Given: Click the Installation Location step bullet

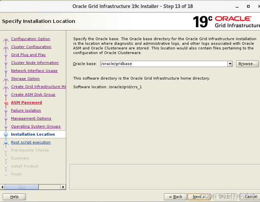Looking at the screenshot, I should click(x=6, y=134).
